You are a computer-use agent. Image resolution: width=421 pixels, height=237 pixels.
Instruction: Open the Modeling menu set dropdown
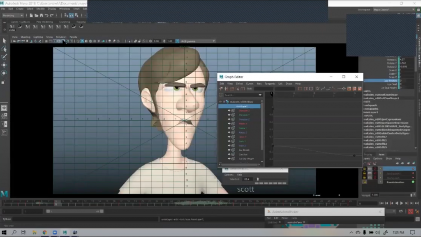[x=13, y=15]
